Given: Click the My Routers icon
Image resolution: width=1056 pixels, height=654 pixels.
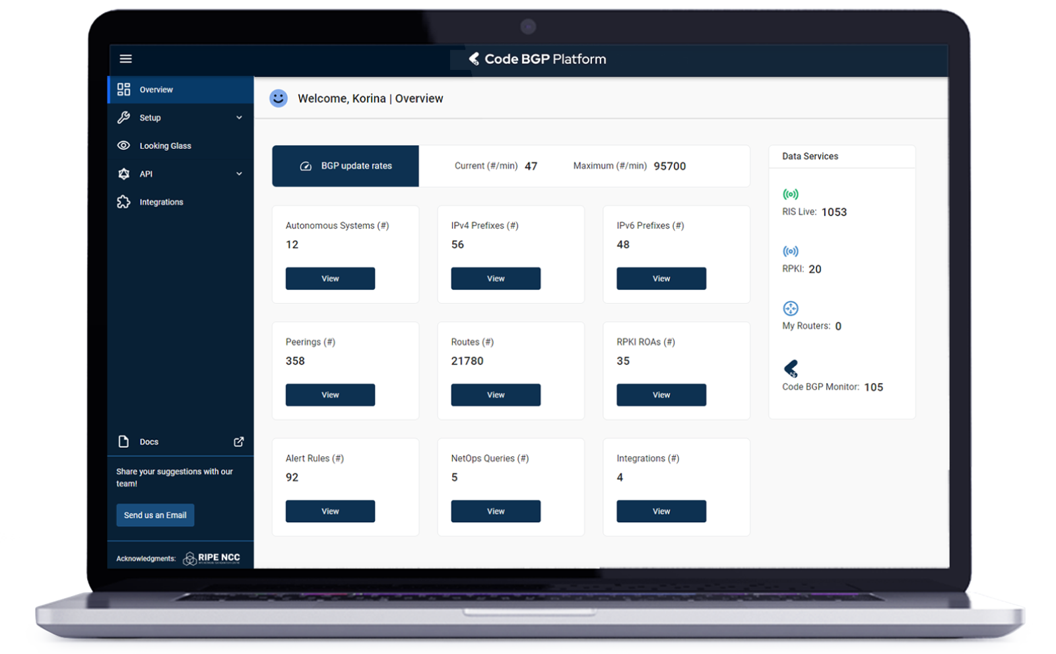Looking at the screenshot, I should pos(790,309).
